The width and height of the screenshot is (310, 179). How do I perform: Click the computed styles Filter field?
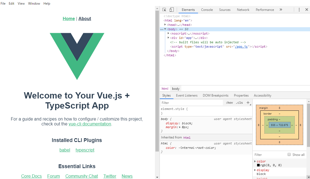point(270,155)
